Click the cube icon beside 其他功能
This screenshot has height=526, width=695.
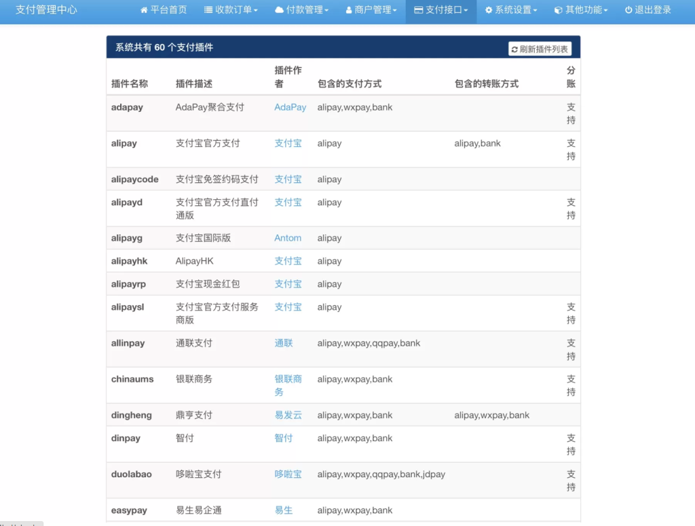point(559,9)
